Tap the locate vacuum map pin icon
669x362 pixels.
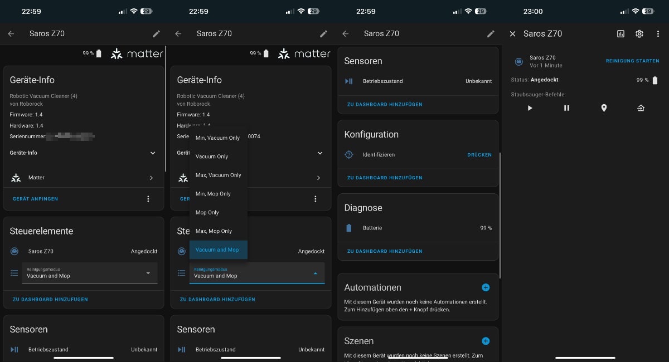[x=603, y=108]
